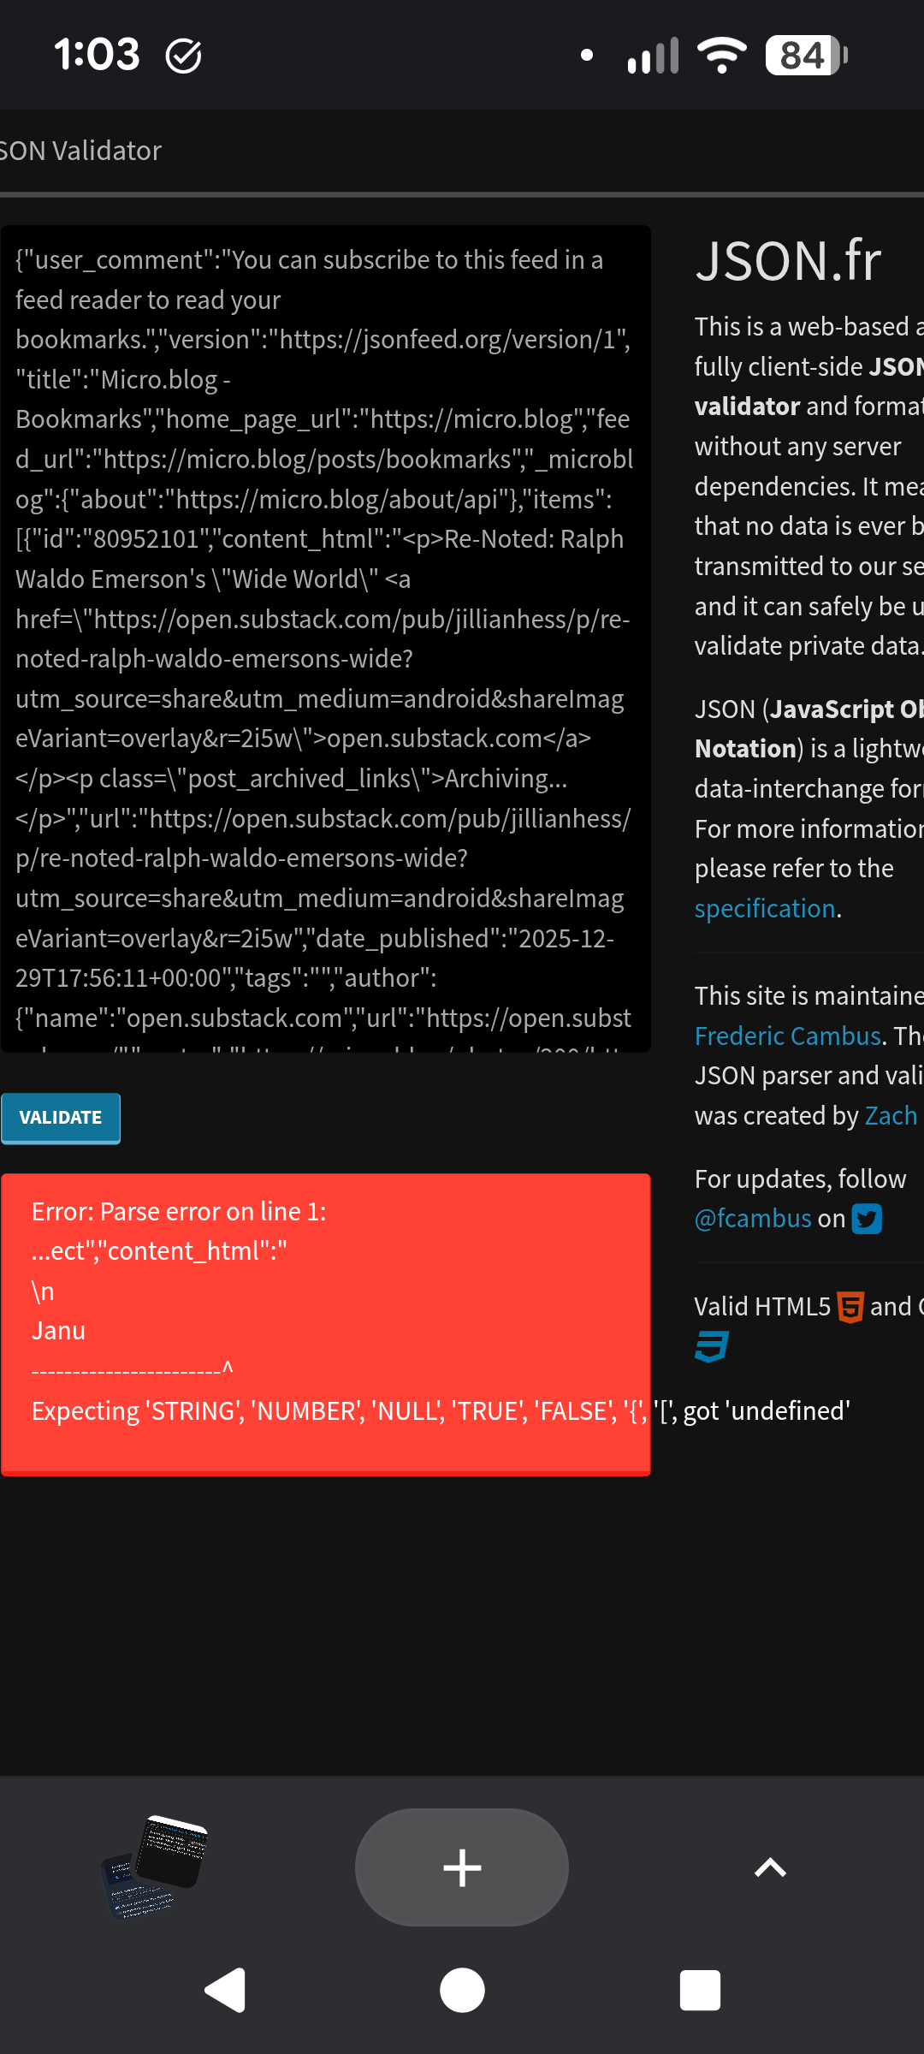Open the Zach author link

(x=891, y=1115)
